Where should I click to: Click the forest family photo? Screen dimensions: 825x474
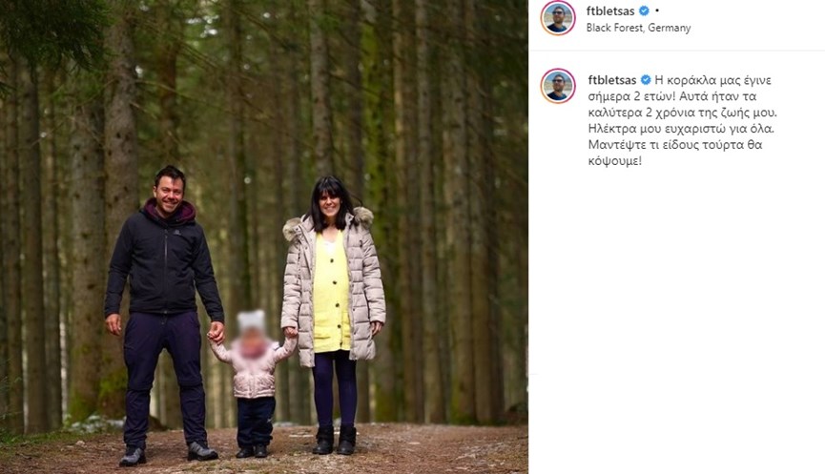tap(264, 237)
